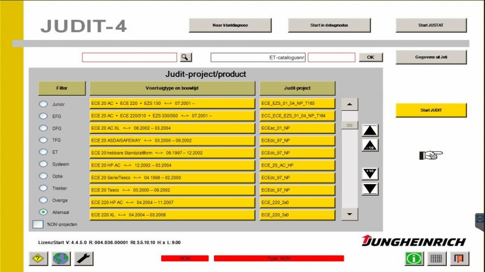485x272 pixels.
Task: Click project ECC_ECE_EZS_01_04_NP_T164
Action: (297, 116)
